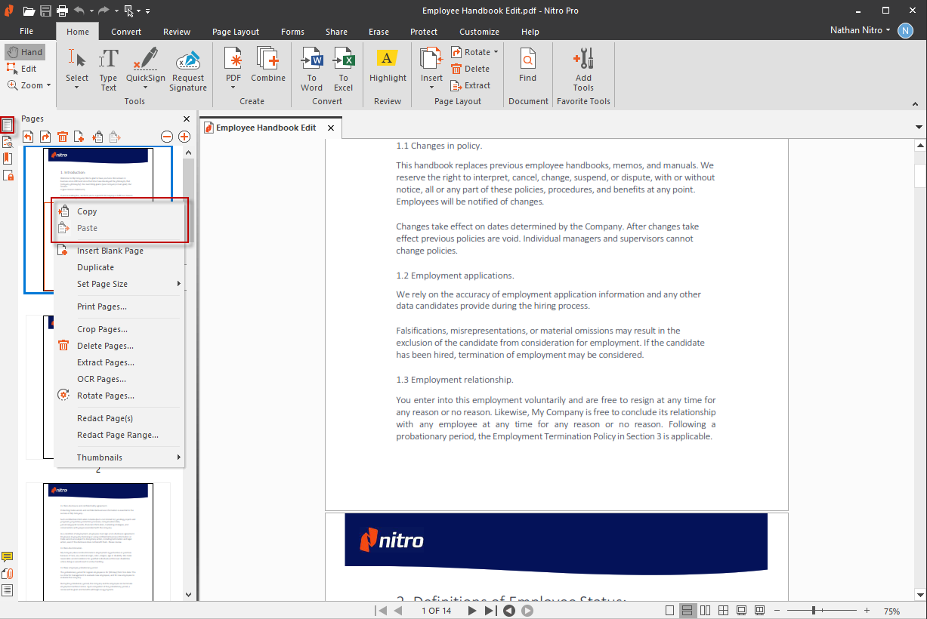Open the Find tool

527,68
